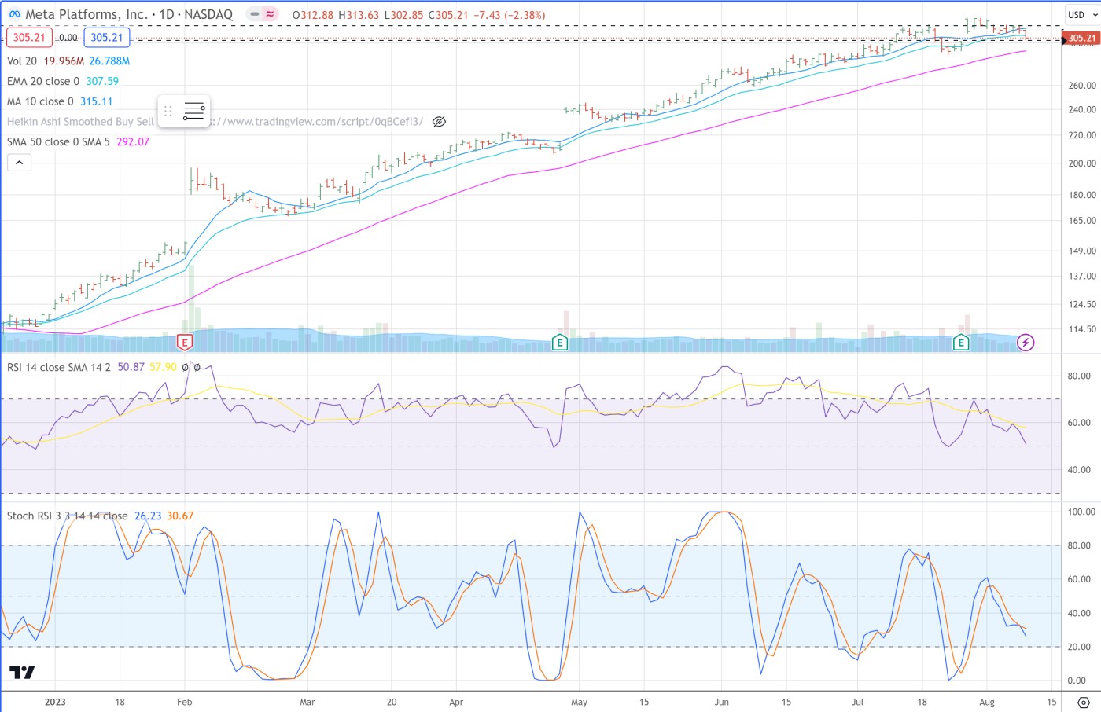Click the SMA value 292.07
This screenshot has height=712, width=1101.
point(133,141)
